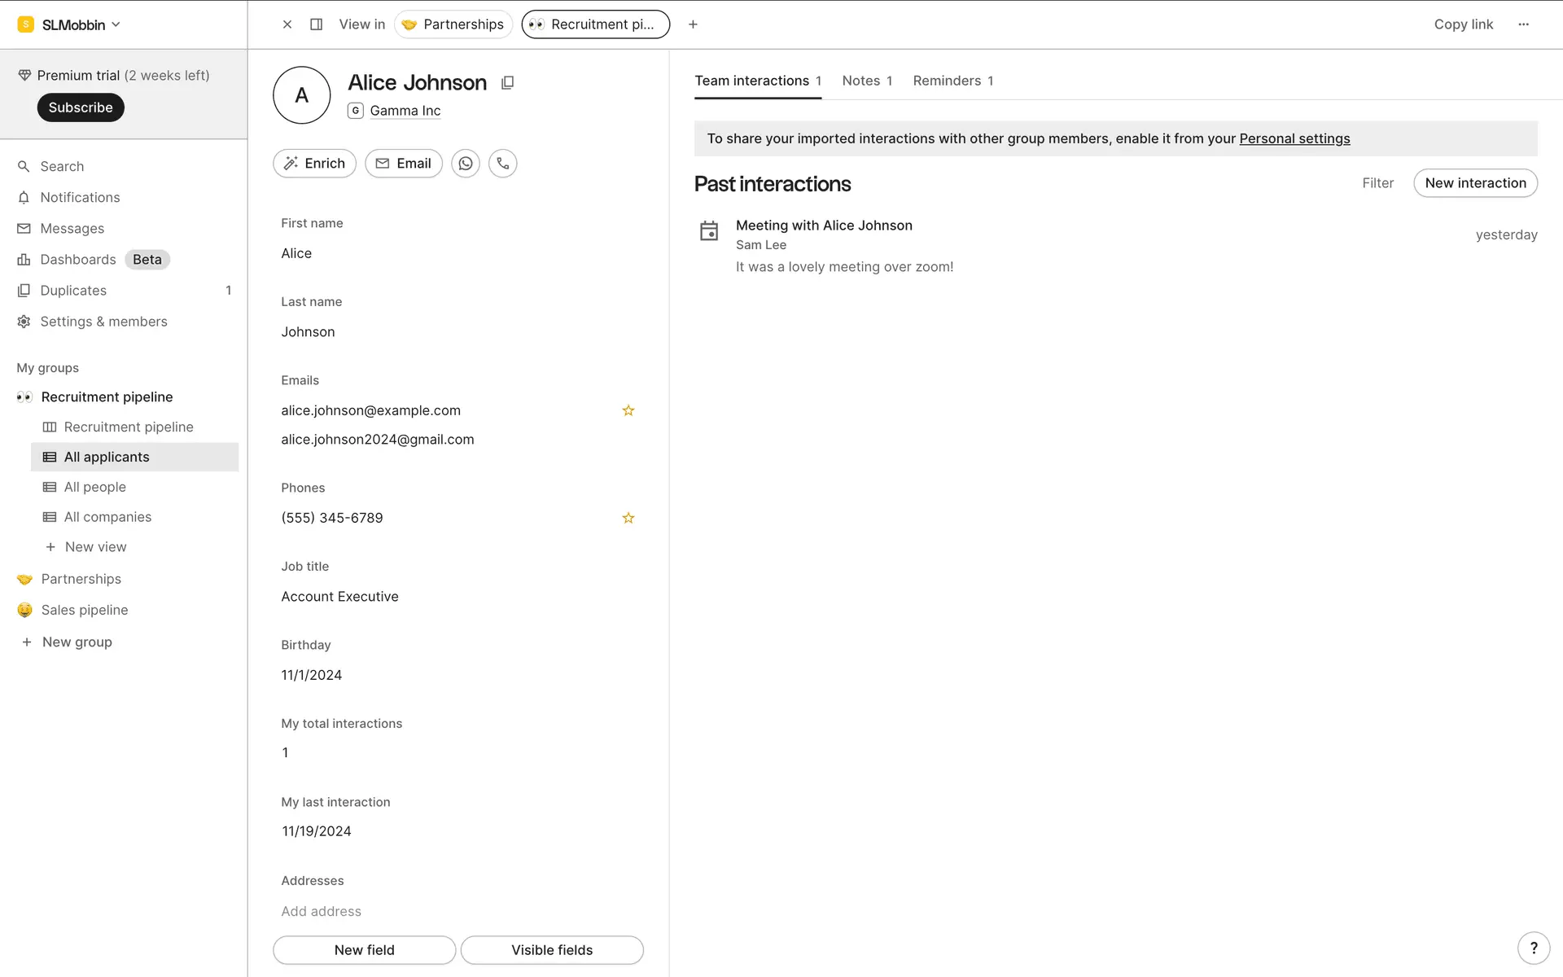Click the phone call icon button

pos(503,164)
